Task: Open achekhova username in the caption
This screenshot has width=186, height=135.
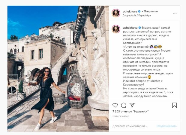Action: click(130, 28)
